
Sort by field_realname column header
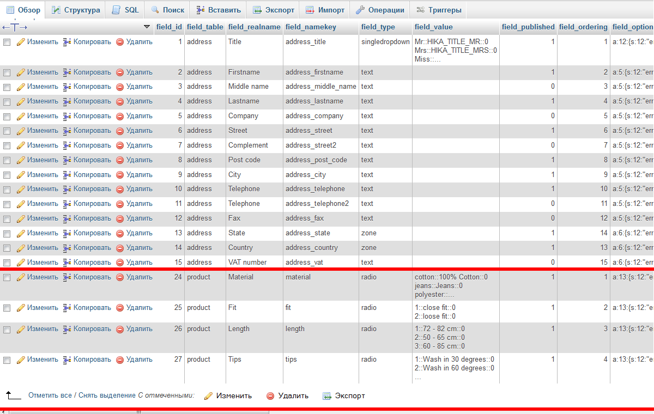coord(255,27)
